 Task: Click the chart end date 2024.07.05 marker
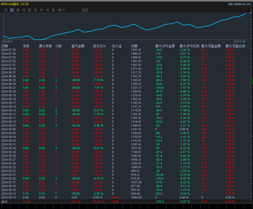pos(239,41)
